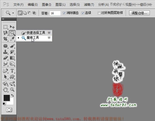
Task: Choose New Selection mode
Action: pyautogui.click(x=20, y=13)
